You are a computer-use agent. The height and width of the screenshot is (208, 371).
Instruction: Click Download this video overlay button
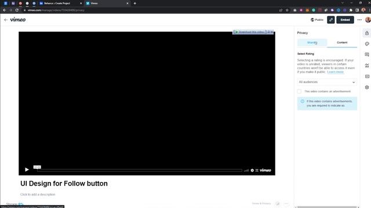(250, 32)
